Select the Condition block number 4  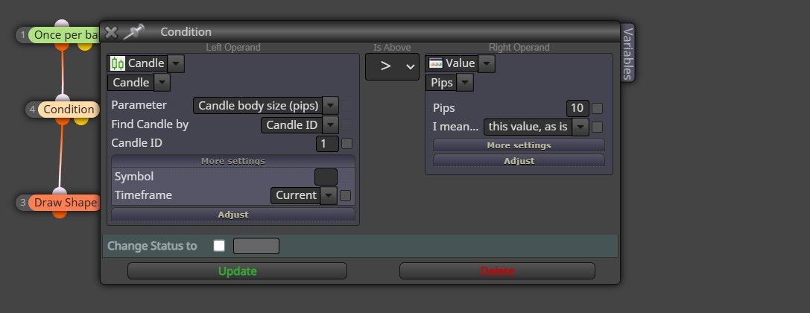[x=69, y=110]
